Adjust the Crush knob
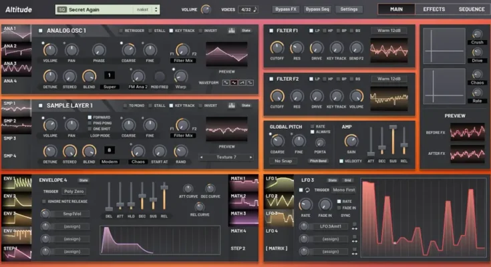 pyautogui.click(x=477, y=34)
